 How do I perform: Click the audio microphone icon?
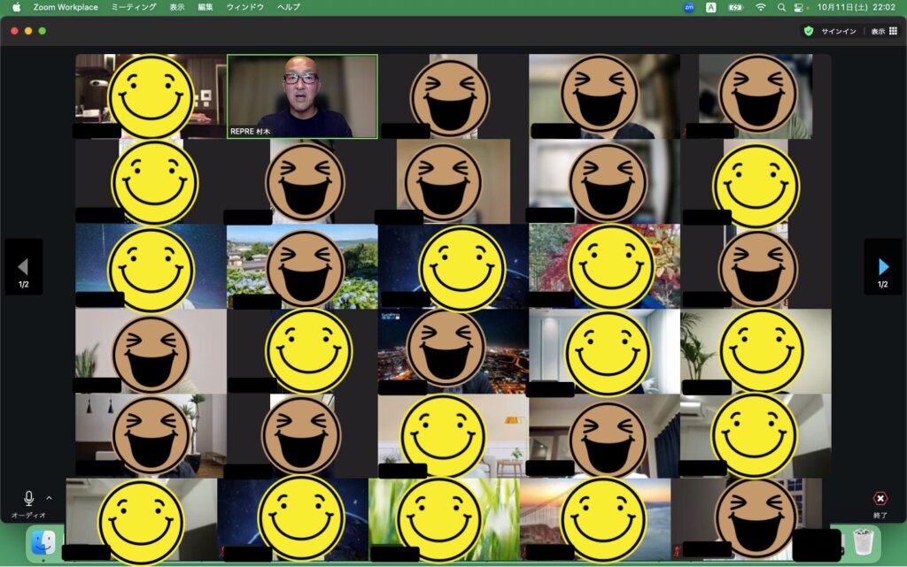point(28,499)
